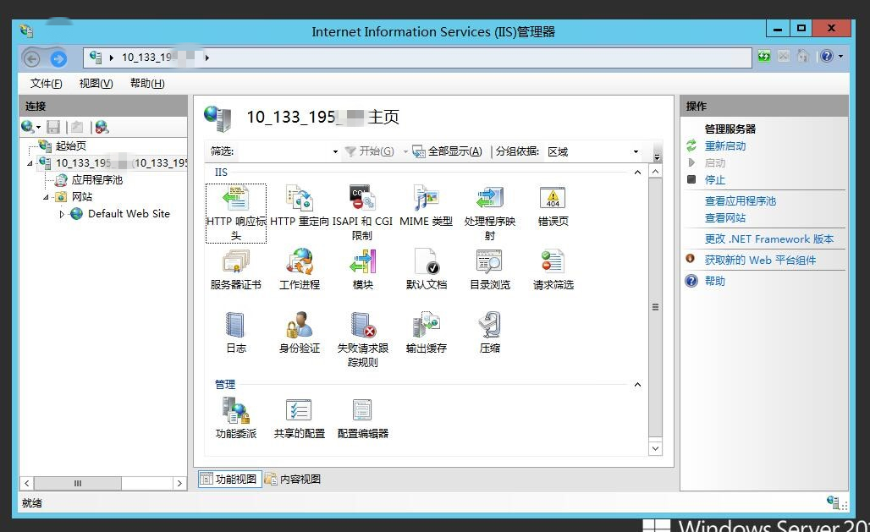870x532 pixels.
Task: Open 默认文档 feature icon
Action: (426, 270)
